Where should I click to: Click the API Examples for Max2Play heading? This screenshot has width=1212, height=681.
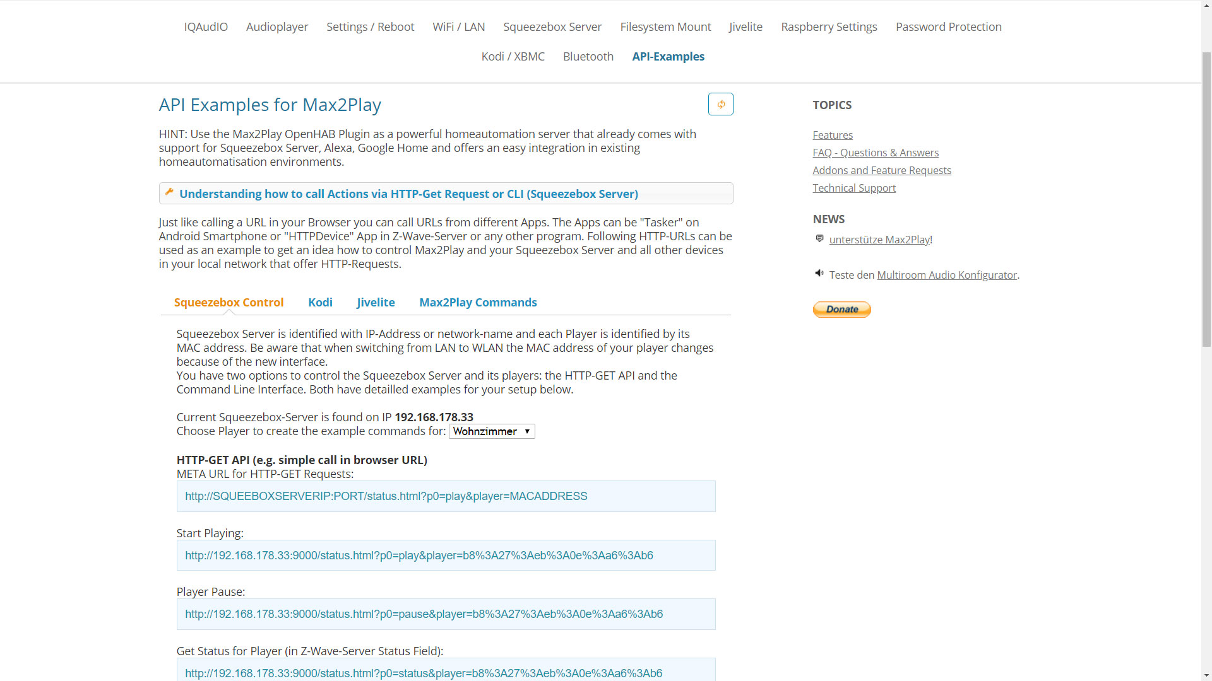270,105
